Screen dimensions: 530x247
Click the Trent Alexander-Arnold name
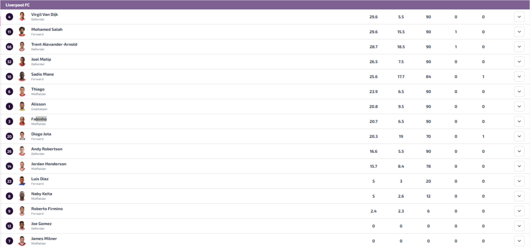pyautogui.click(x=54, y=45)
